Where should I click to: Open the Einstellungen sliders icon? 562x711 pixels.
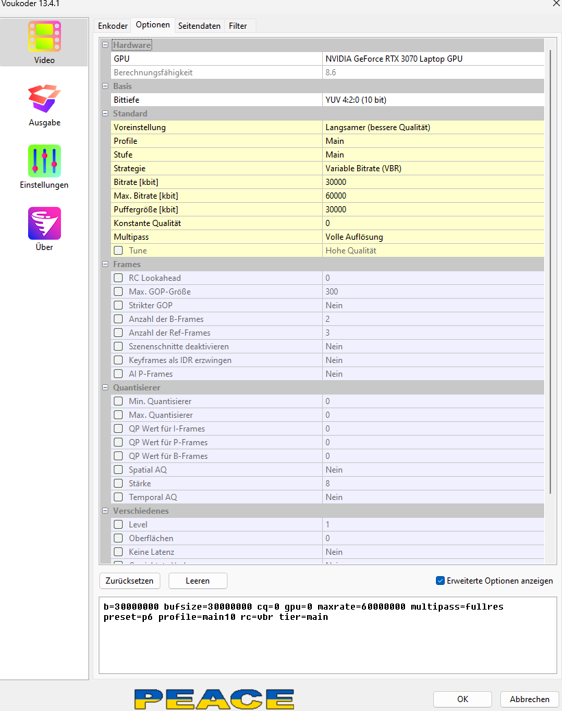tap(45, 161)
